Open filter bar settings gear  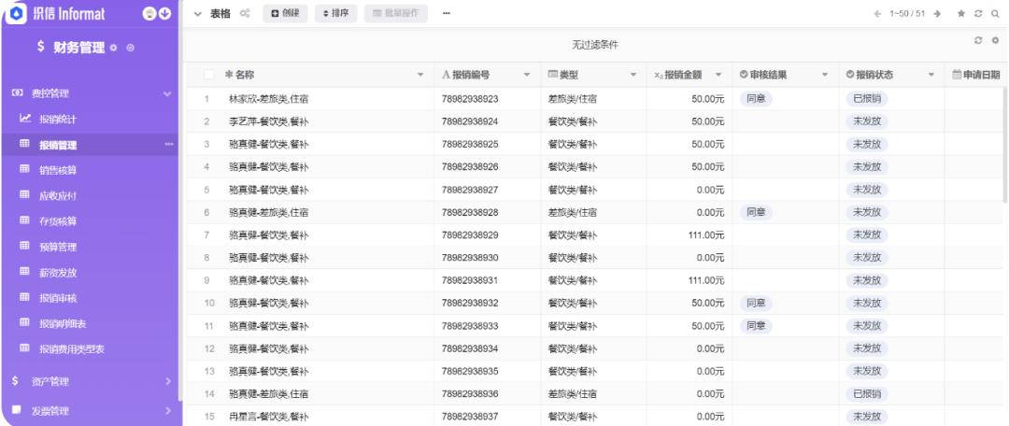(995, 40)
